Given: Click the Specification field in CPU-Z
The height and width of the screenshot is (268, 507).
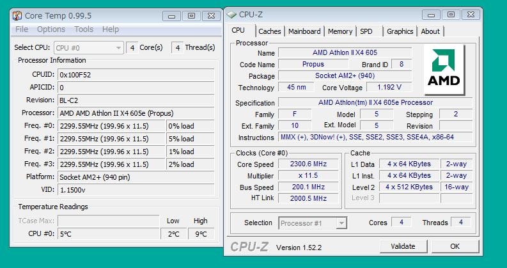Looking at the screenshot, I should [x=375, y=102].
